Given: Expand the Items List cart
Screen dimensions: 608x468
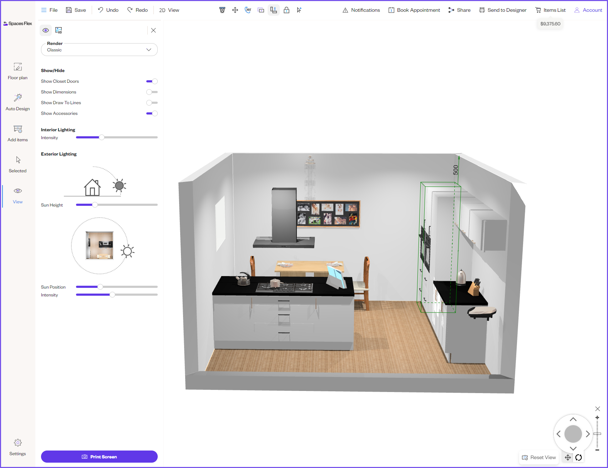Looking at the screenshot, I should 550,10.
